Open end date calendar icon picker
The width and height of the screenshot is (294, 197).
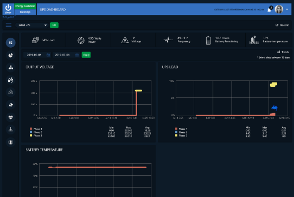(x=77, y=55)
